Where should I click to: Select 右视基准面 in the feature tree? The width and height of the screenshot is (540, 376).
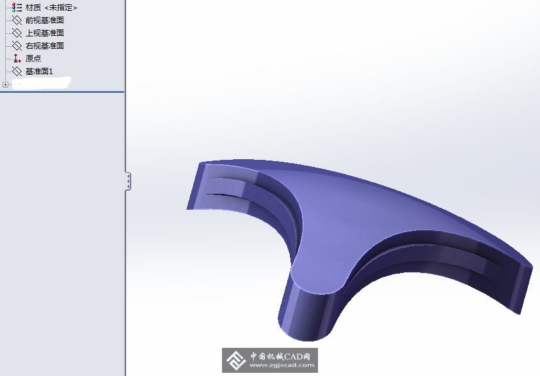click(x=45, y=46)
